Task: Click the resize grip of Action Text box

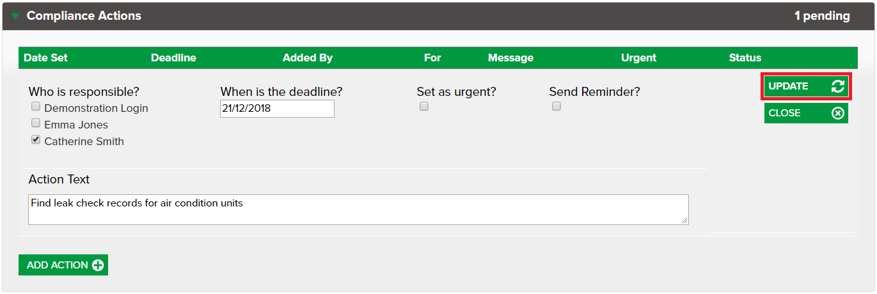Action: pyautogui.click(x=684, y=220)
